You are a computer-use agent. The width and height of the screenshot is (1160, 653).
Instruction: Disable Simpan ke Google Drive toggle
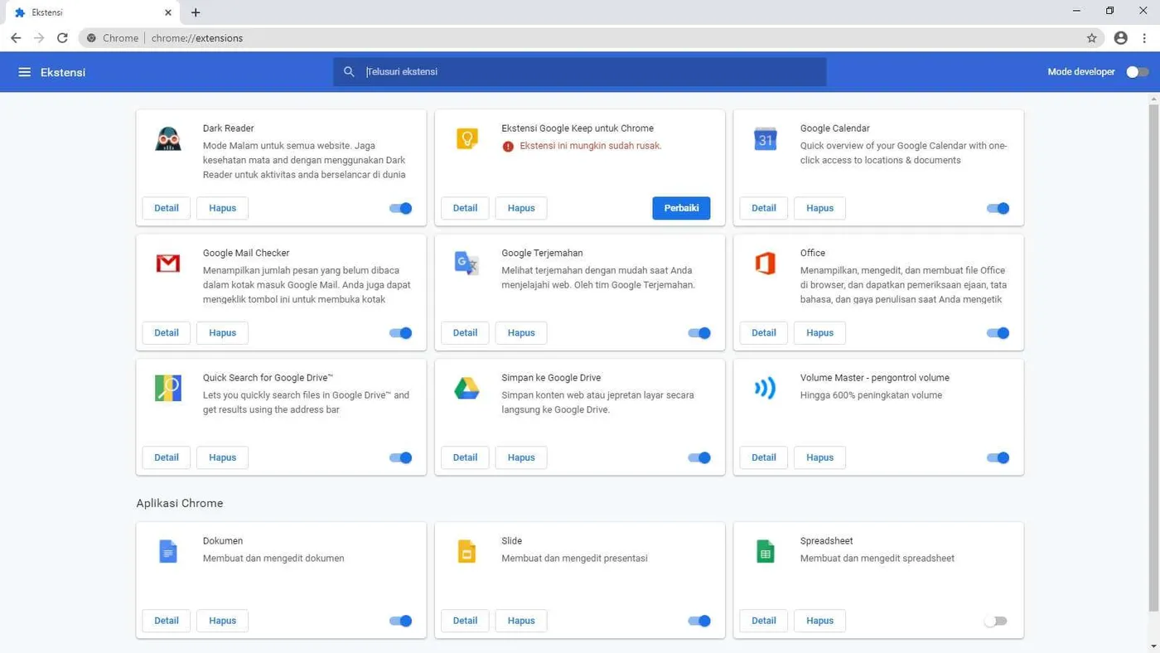(699, 457)
